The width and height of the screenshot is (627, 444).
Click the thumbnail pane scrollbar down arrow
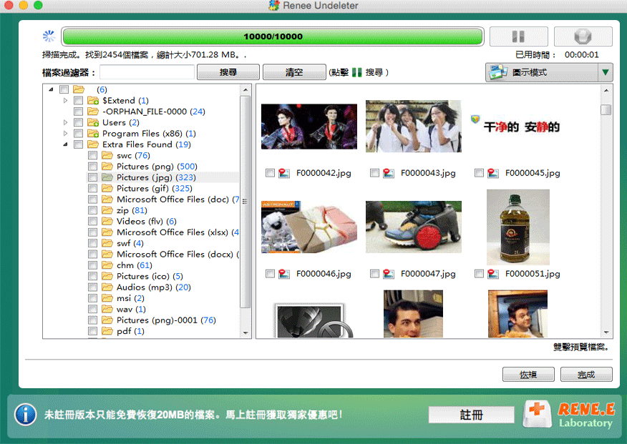[606, 332]
